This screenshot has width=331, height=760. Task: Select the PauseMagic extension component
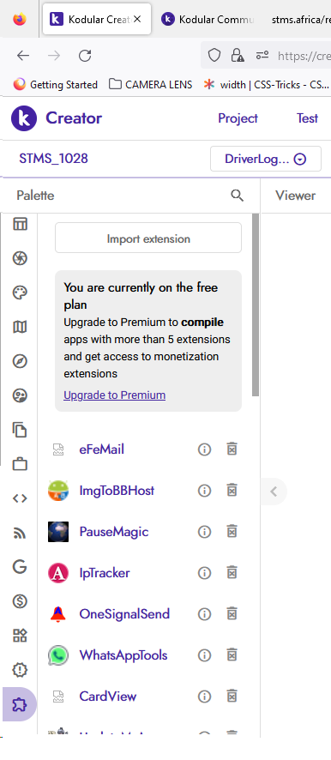(x=114, y=532)
